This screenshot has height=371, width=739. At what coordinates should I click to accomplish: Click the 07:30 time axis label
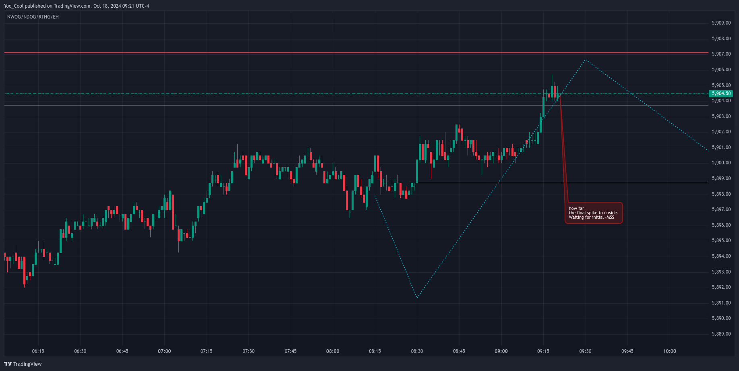point(248,351)
